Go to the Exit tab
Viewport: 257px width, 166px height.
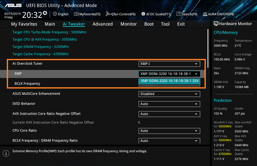coord(181,24)
